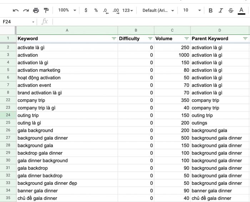Activate the Paint format roller icon

[x=46, y=10]
